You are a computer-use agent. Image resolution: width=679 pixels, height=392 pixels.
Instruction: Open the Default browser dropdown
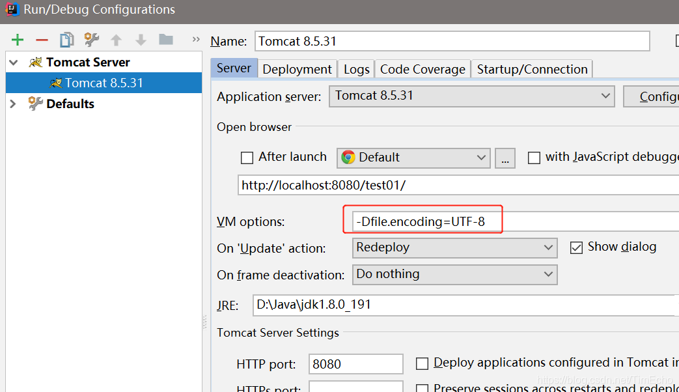coord(413,158)
